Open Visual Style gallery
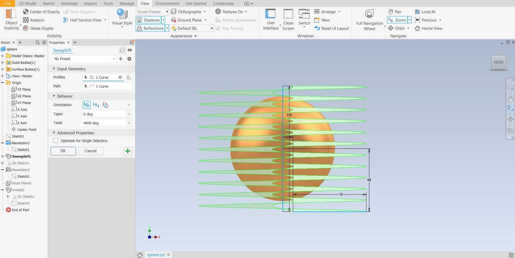 point(122,18)
